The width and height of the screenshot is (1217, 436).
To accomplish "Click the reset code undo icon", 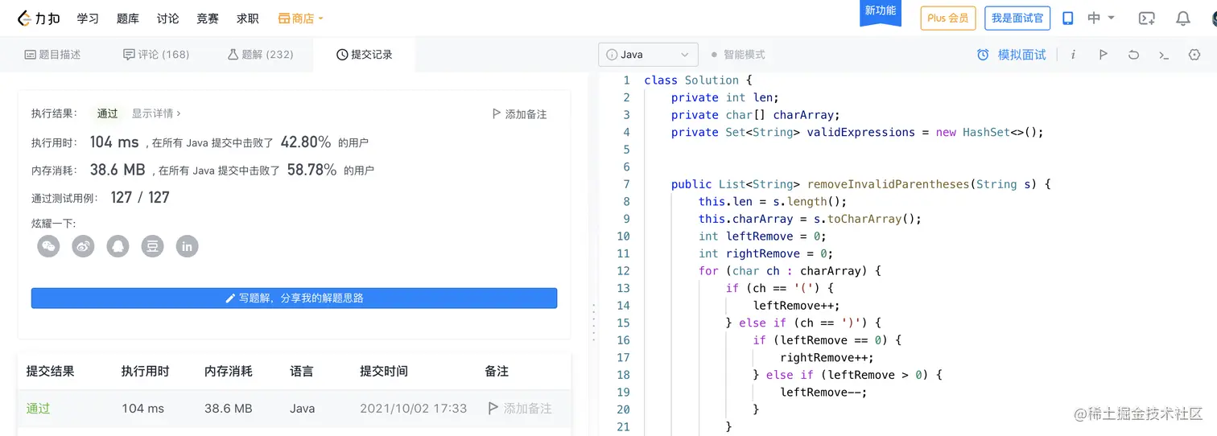I will tap(1133, 55).
